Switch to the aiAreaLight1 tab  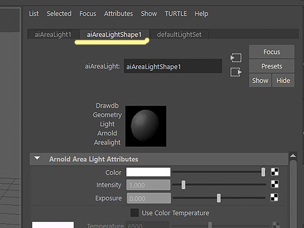click(x=53, y=35)
